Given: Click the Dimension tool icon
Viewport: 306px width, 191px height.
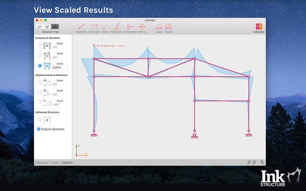Looking at the screenshot, I should pos(94,27).
